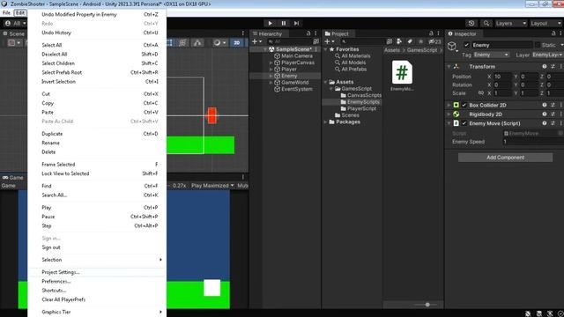The height and width of the screenshot is (317, 564).
Task: Open the Hierarchy panel three-dot menu
Action: coord(315,33)
